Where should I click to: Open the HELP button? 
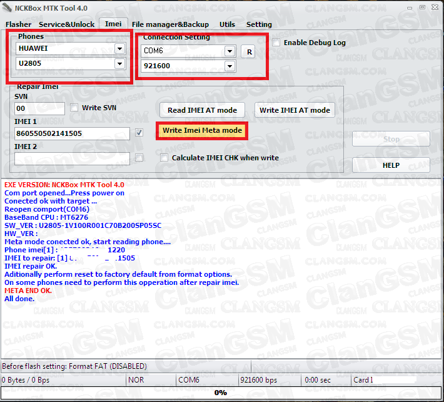click(391, 165)
